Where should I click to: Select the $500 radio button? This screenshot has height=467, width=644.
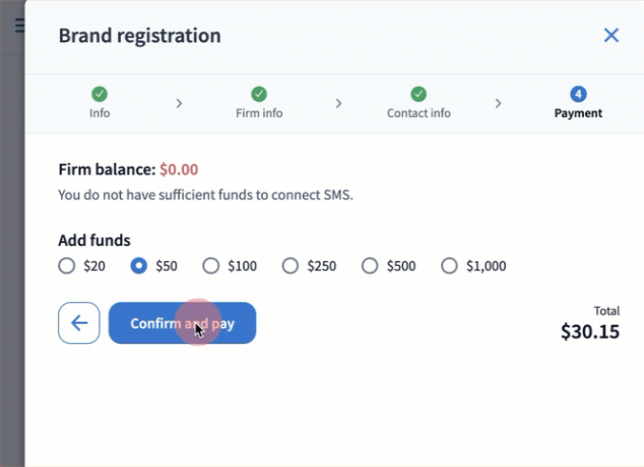pos(370,266)
